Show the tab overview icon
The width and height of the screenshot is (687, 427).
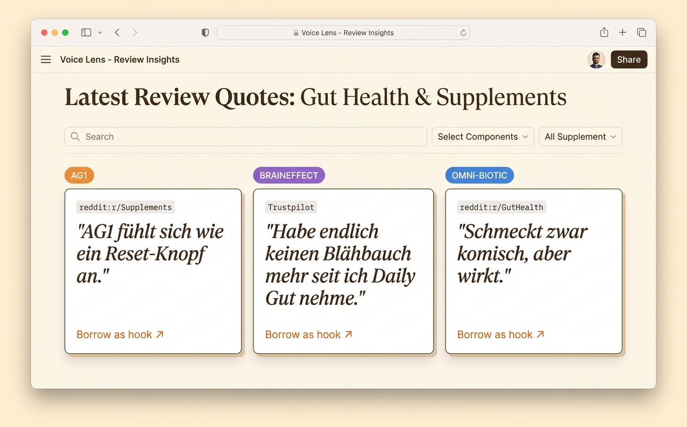(x=641, y=32)
